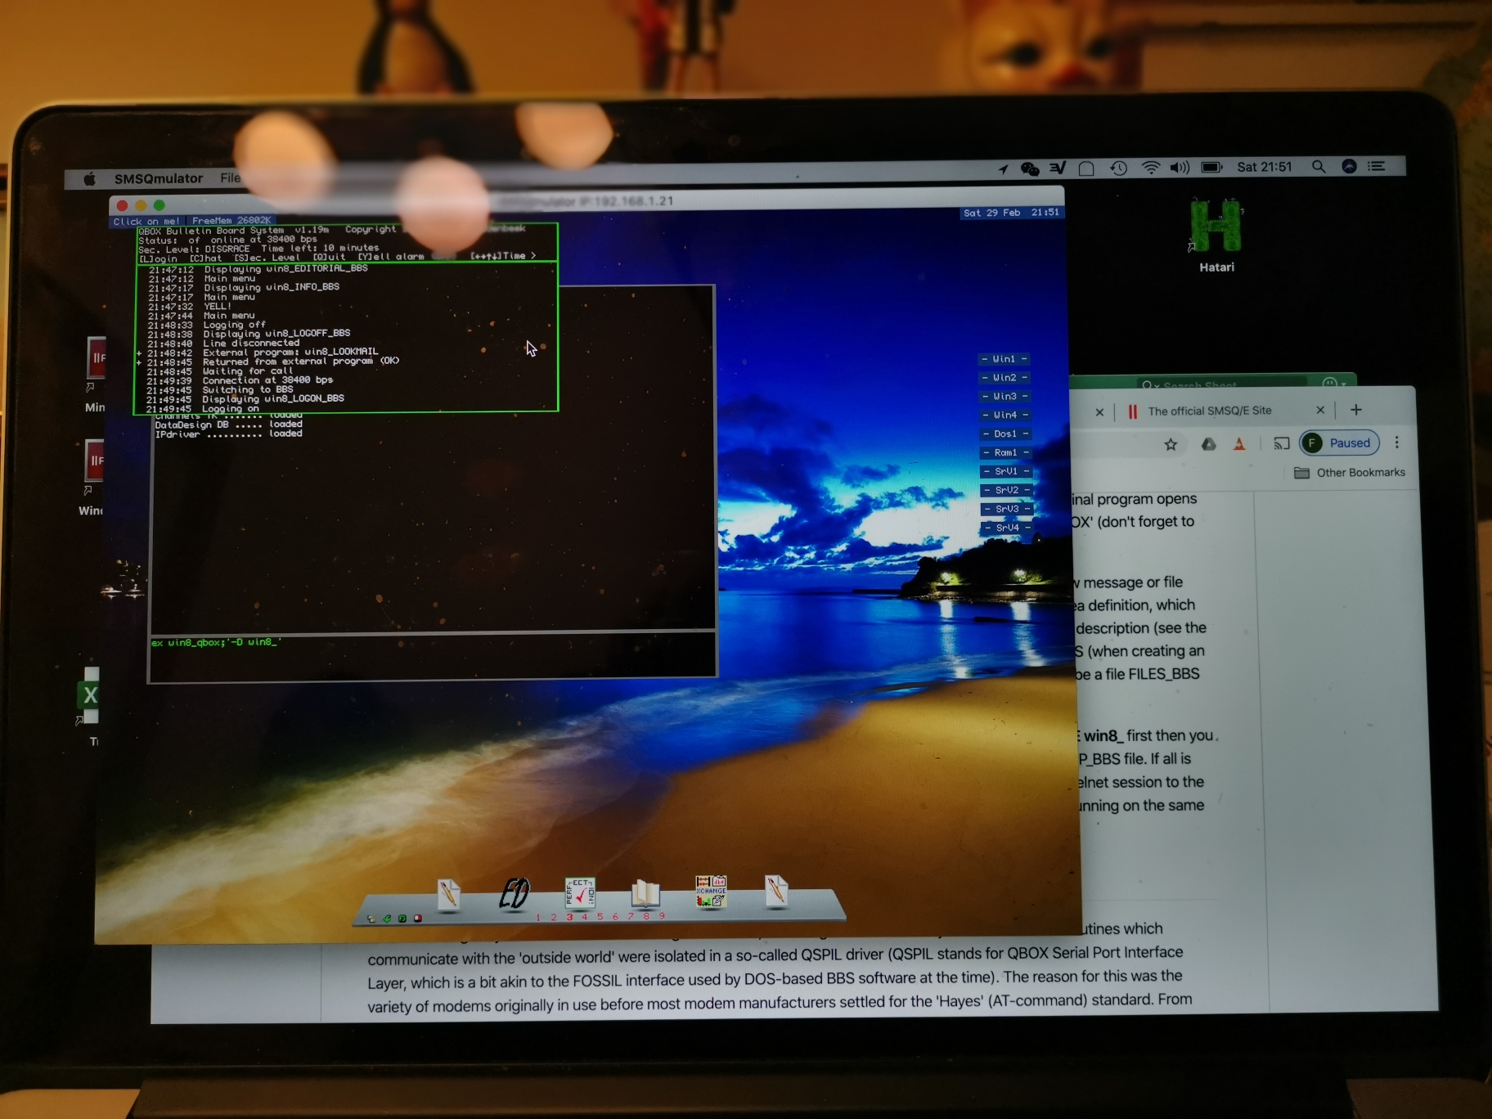The width and height of the screenshot is (1492, 1119).
Task: Click log line 'Displaying win8_EDITORIAL_BBS'
Action: 285,268
